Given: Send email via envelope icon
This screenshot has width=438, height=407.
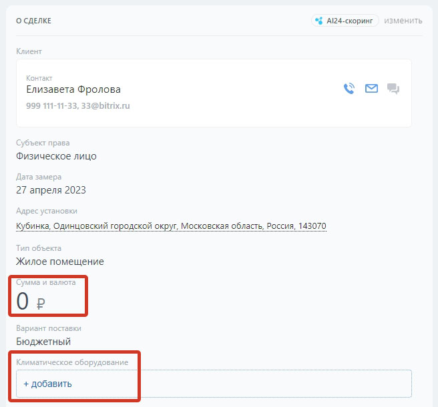Looking at the screenshot, I should (371, 89).
